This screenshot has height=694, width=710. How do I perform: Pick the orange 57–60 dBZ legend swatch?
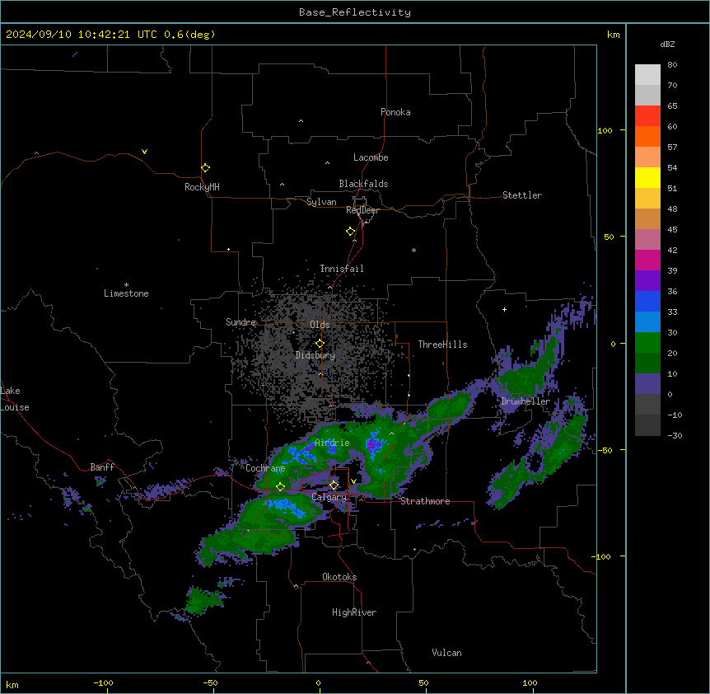647,136
